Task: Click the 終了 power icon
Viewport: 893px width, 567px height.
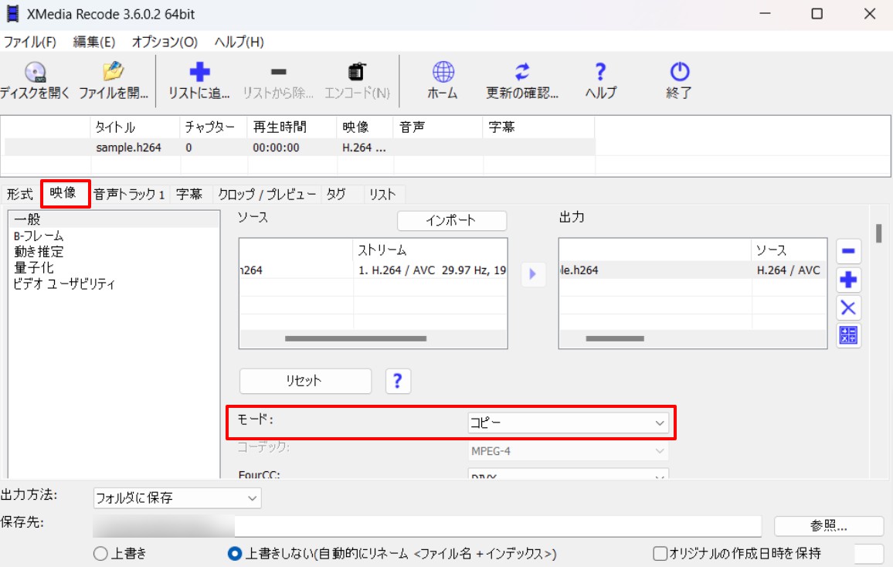Action: point(680,72)
